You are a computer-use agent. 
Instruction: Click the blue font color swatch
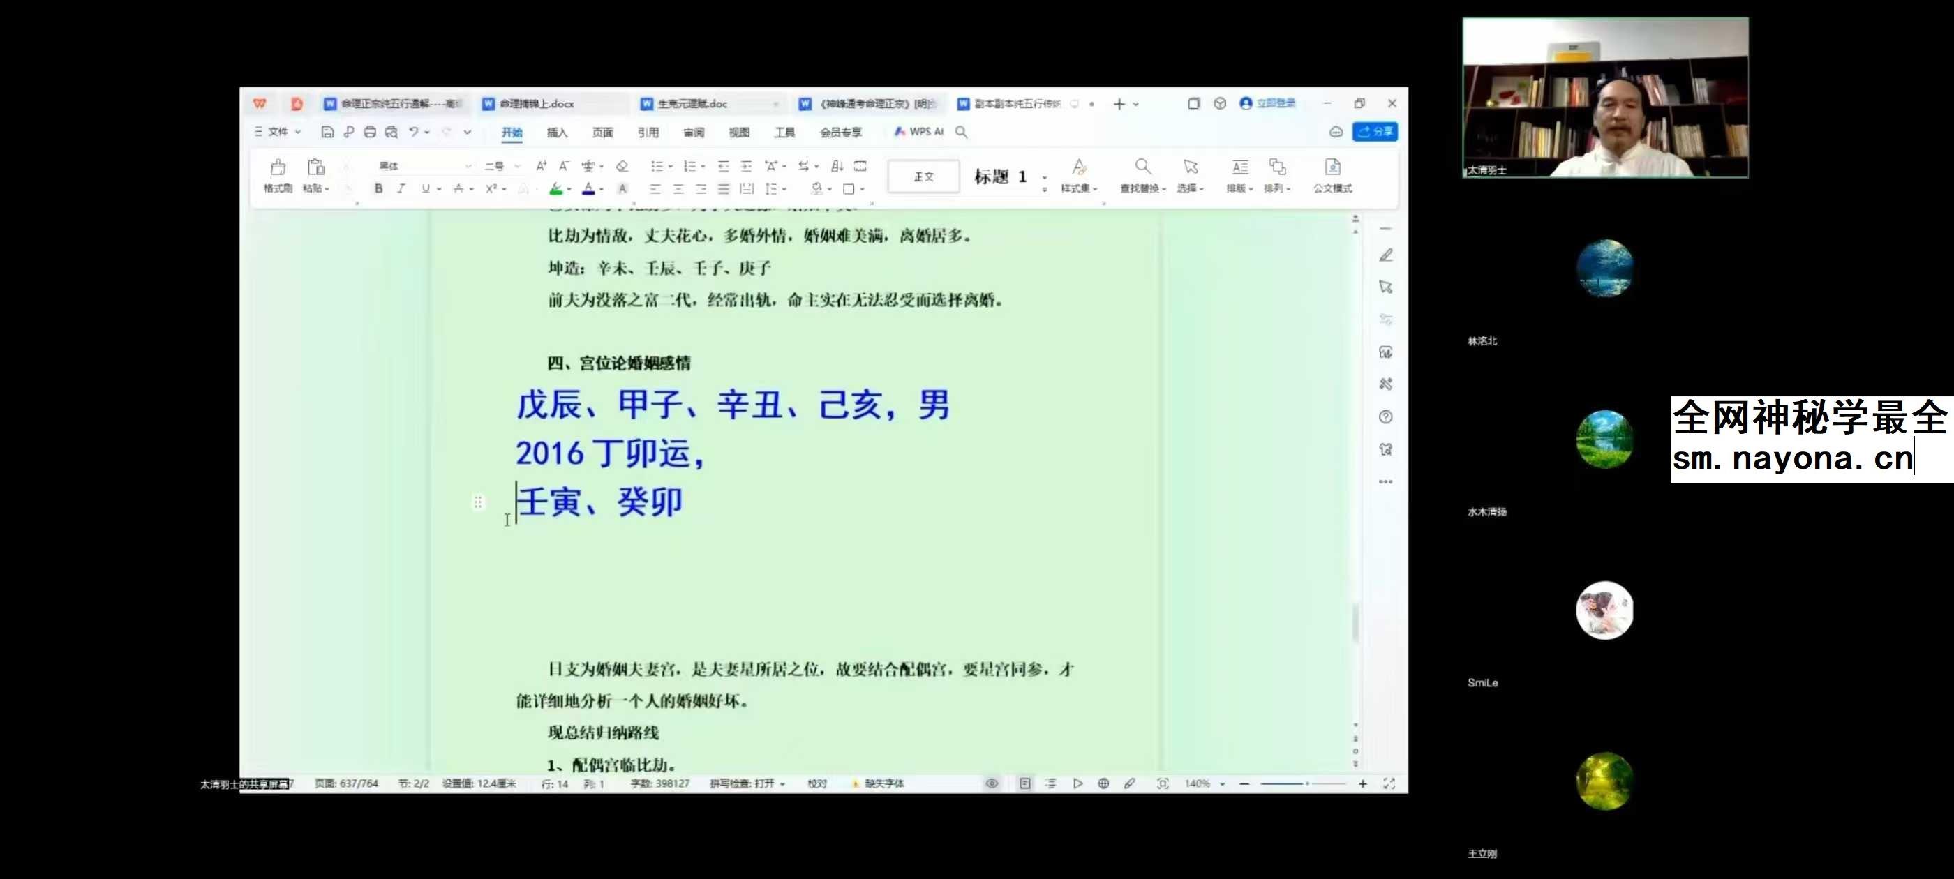point(588,189)
